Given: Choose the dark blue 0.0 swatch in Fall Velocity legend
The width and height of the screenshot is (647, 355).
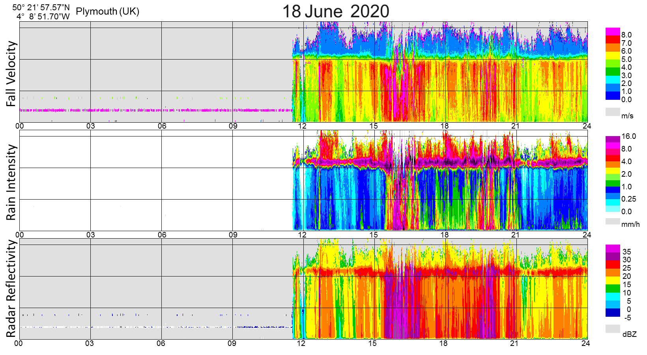Looking at the screenshot, I should (x=613, y=96).
